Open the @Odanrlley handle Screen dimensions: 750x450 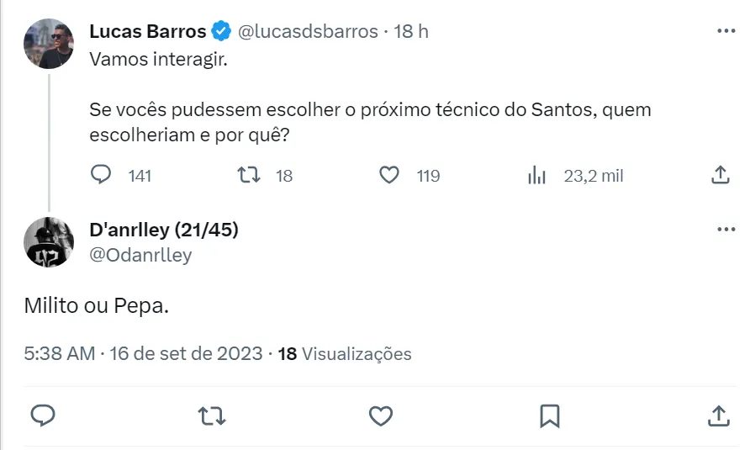coord(140,255)
